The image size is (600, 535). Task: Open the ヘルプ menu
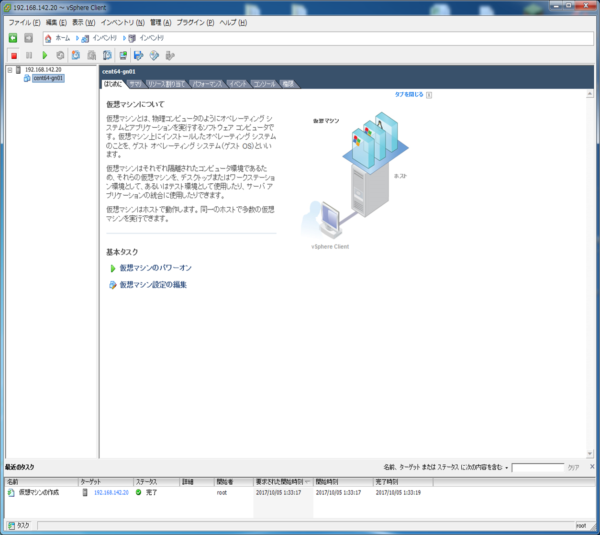tap(233, 22)
